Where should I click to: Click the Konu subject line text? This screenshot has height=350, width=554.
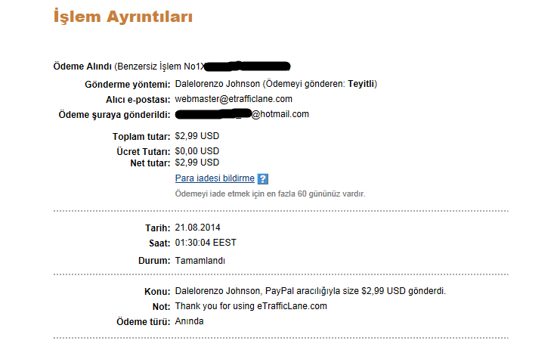[x=310, y=291]
